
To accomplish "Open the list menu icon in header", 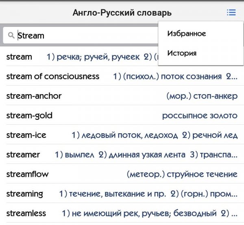I will coord(231,13).
